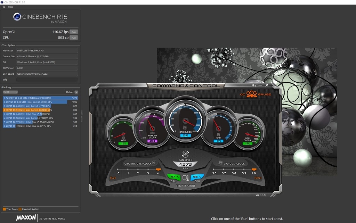
Task: Click the Cinebench R15 logo icon
Action: coord(17,17)
